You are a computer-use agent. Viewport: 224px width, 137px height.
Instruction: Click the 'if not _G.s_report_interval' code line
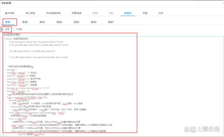click(36, 42)
